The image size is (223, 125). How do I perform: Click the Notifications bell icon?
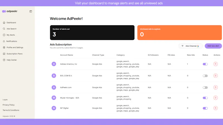pos(4,41)
